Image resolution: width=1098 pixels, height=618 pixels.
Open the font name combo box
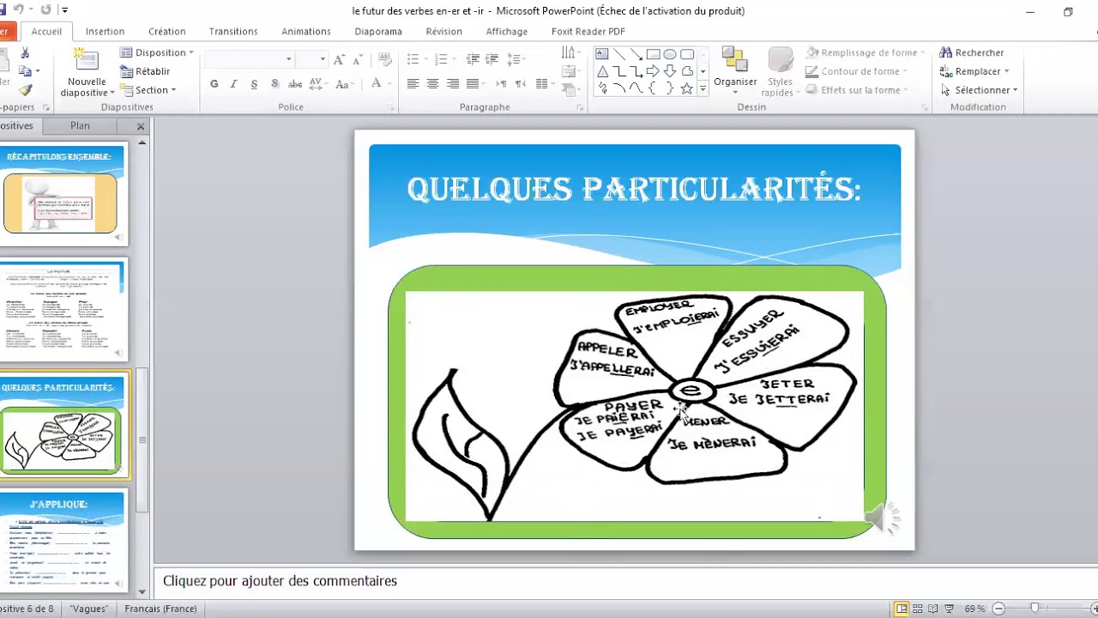[250, 59]
